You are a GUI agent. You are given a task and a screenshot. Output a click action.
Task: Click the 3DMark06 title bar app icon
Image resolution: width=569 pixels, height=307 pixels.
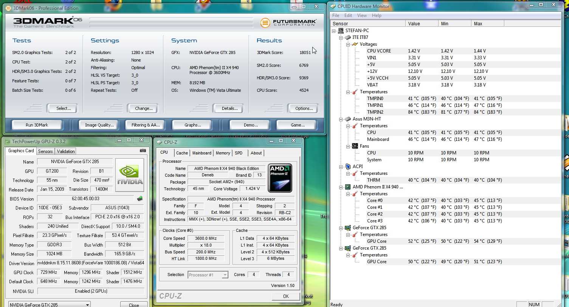(8, 8)
